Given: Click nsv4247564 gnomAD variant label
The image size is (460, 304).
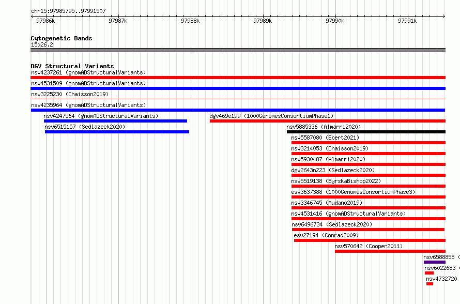Looking at the screenshot, I should [x=101, y=116].
